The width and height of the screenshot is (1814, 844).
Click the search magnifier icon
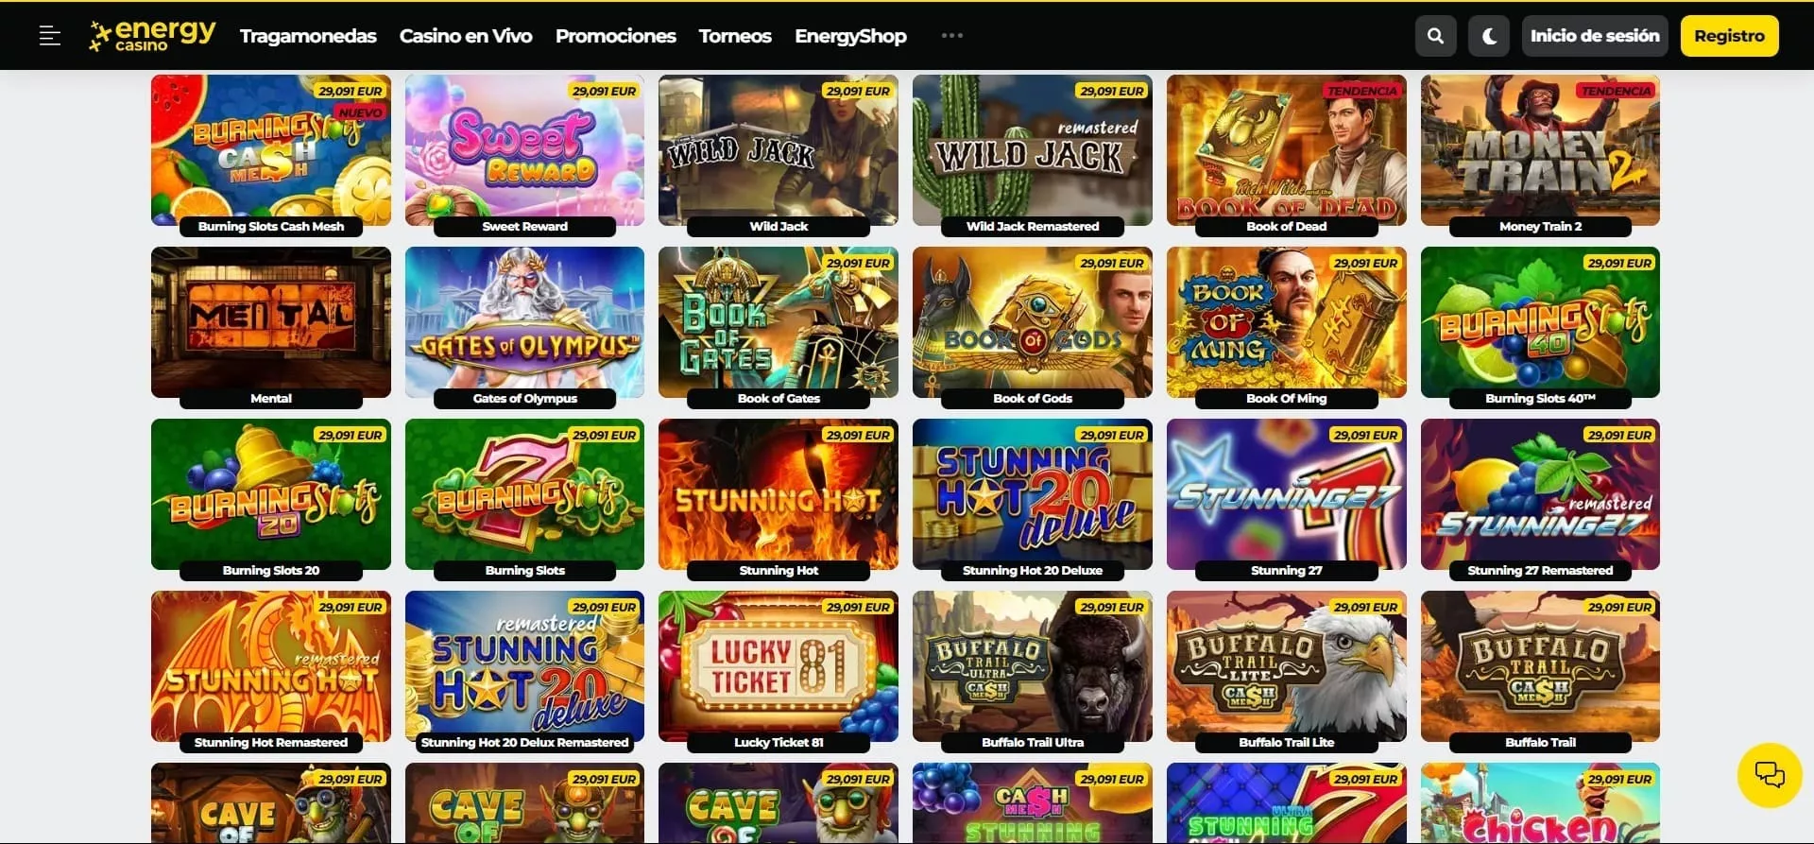tap(1435, 36)
